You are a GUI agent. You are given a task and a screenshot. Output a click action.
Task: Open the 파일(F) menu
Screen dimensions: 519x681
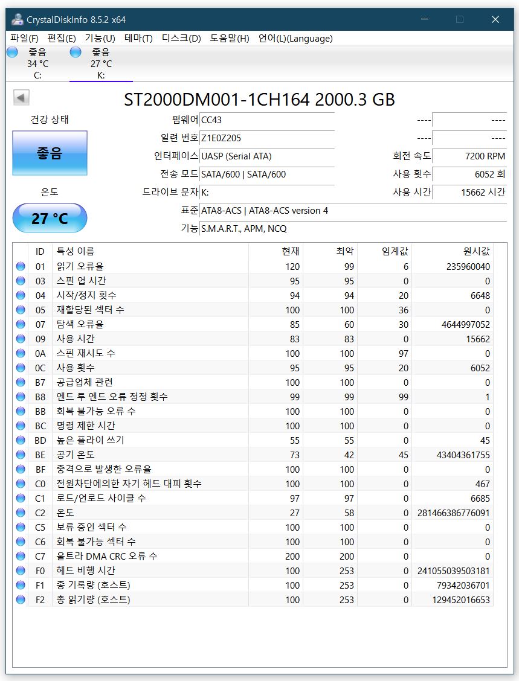[24, 38]
